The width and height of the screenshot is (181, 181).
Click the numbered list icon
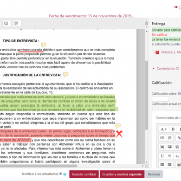point(169,138)
